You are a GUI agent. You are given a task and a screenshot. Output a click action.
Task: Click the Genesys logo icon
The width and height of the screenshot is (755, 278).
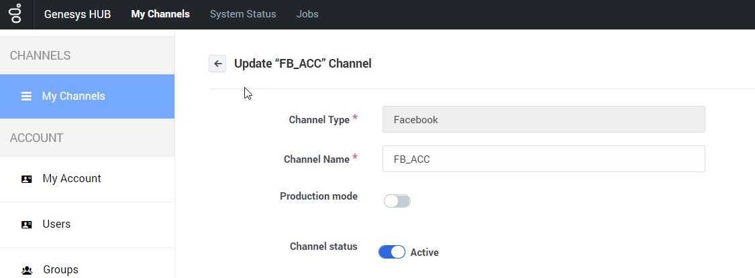16,14
